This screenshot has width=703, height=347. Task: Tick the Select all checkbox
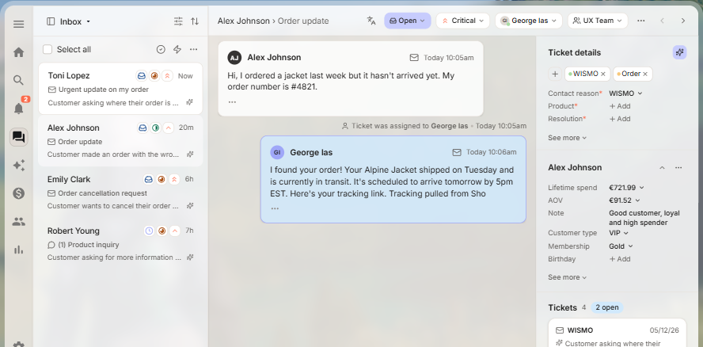pos(47,49)
